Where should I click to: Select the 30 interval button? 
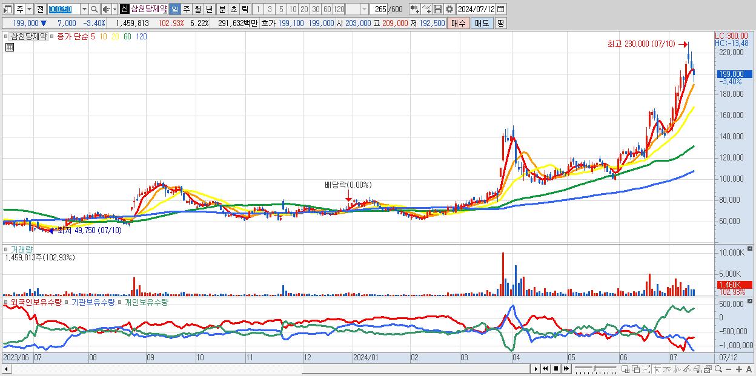316,9
